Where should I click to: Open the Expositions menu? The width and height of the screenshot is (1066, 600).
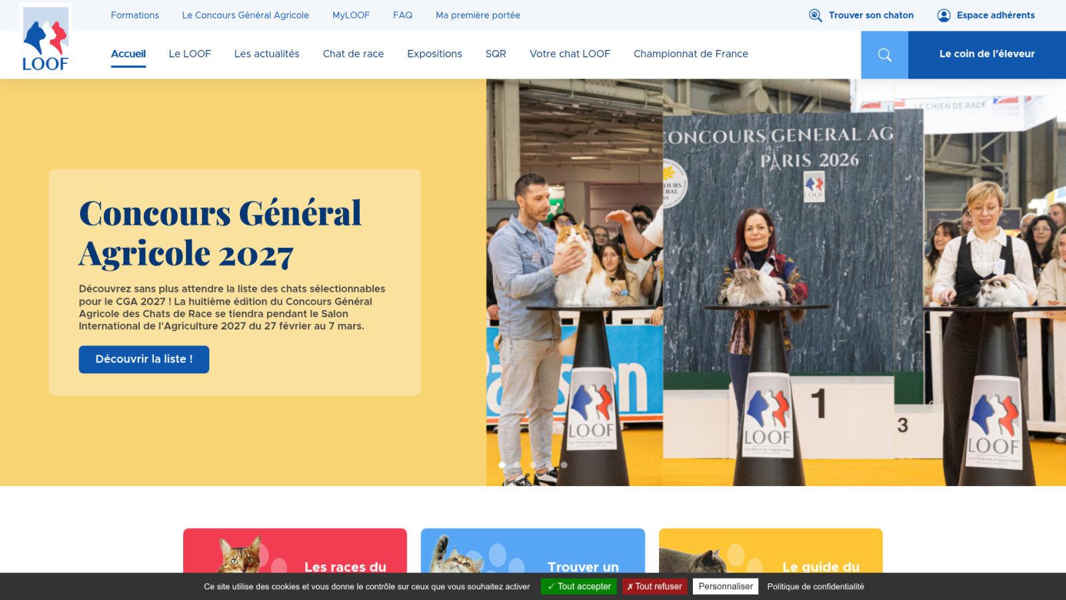pyautogui.click(x=434, y=54)
